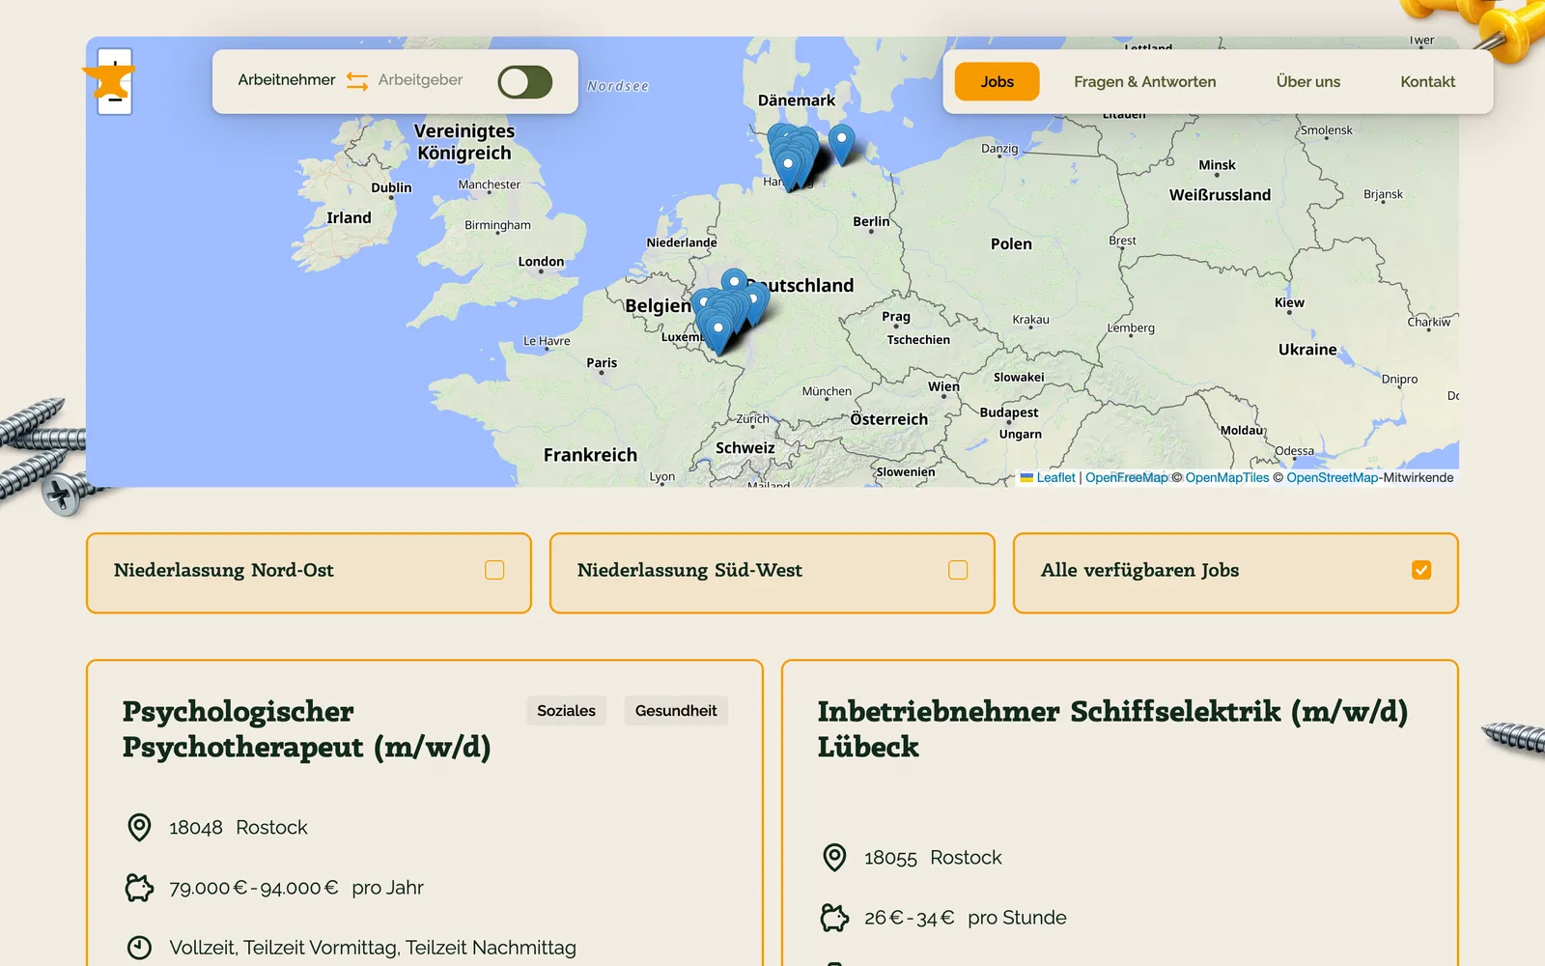Check the Niederlassung Nord-Ost checkbox
Image resolution: width=1545 pixels, height=966 pixels.
(494, 570)
